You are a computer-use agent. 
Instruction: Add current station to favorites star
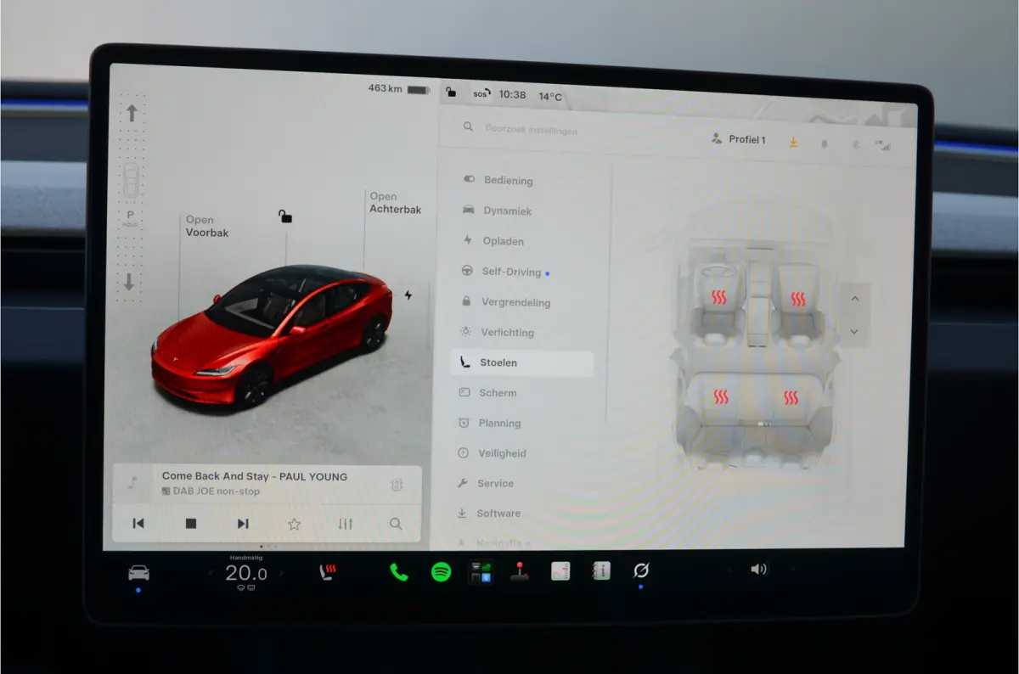(x=294, y=524)
